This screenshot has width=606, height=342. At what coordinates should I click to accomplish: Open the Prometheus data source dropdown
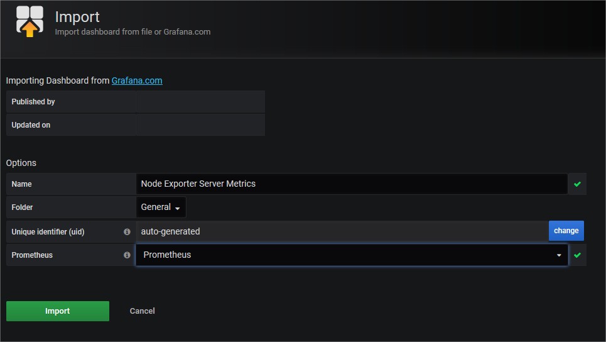tap(352, 255)
